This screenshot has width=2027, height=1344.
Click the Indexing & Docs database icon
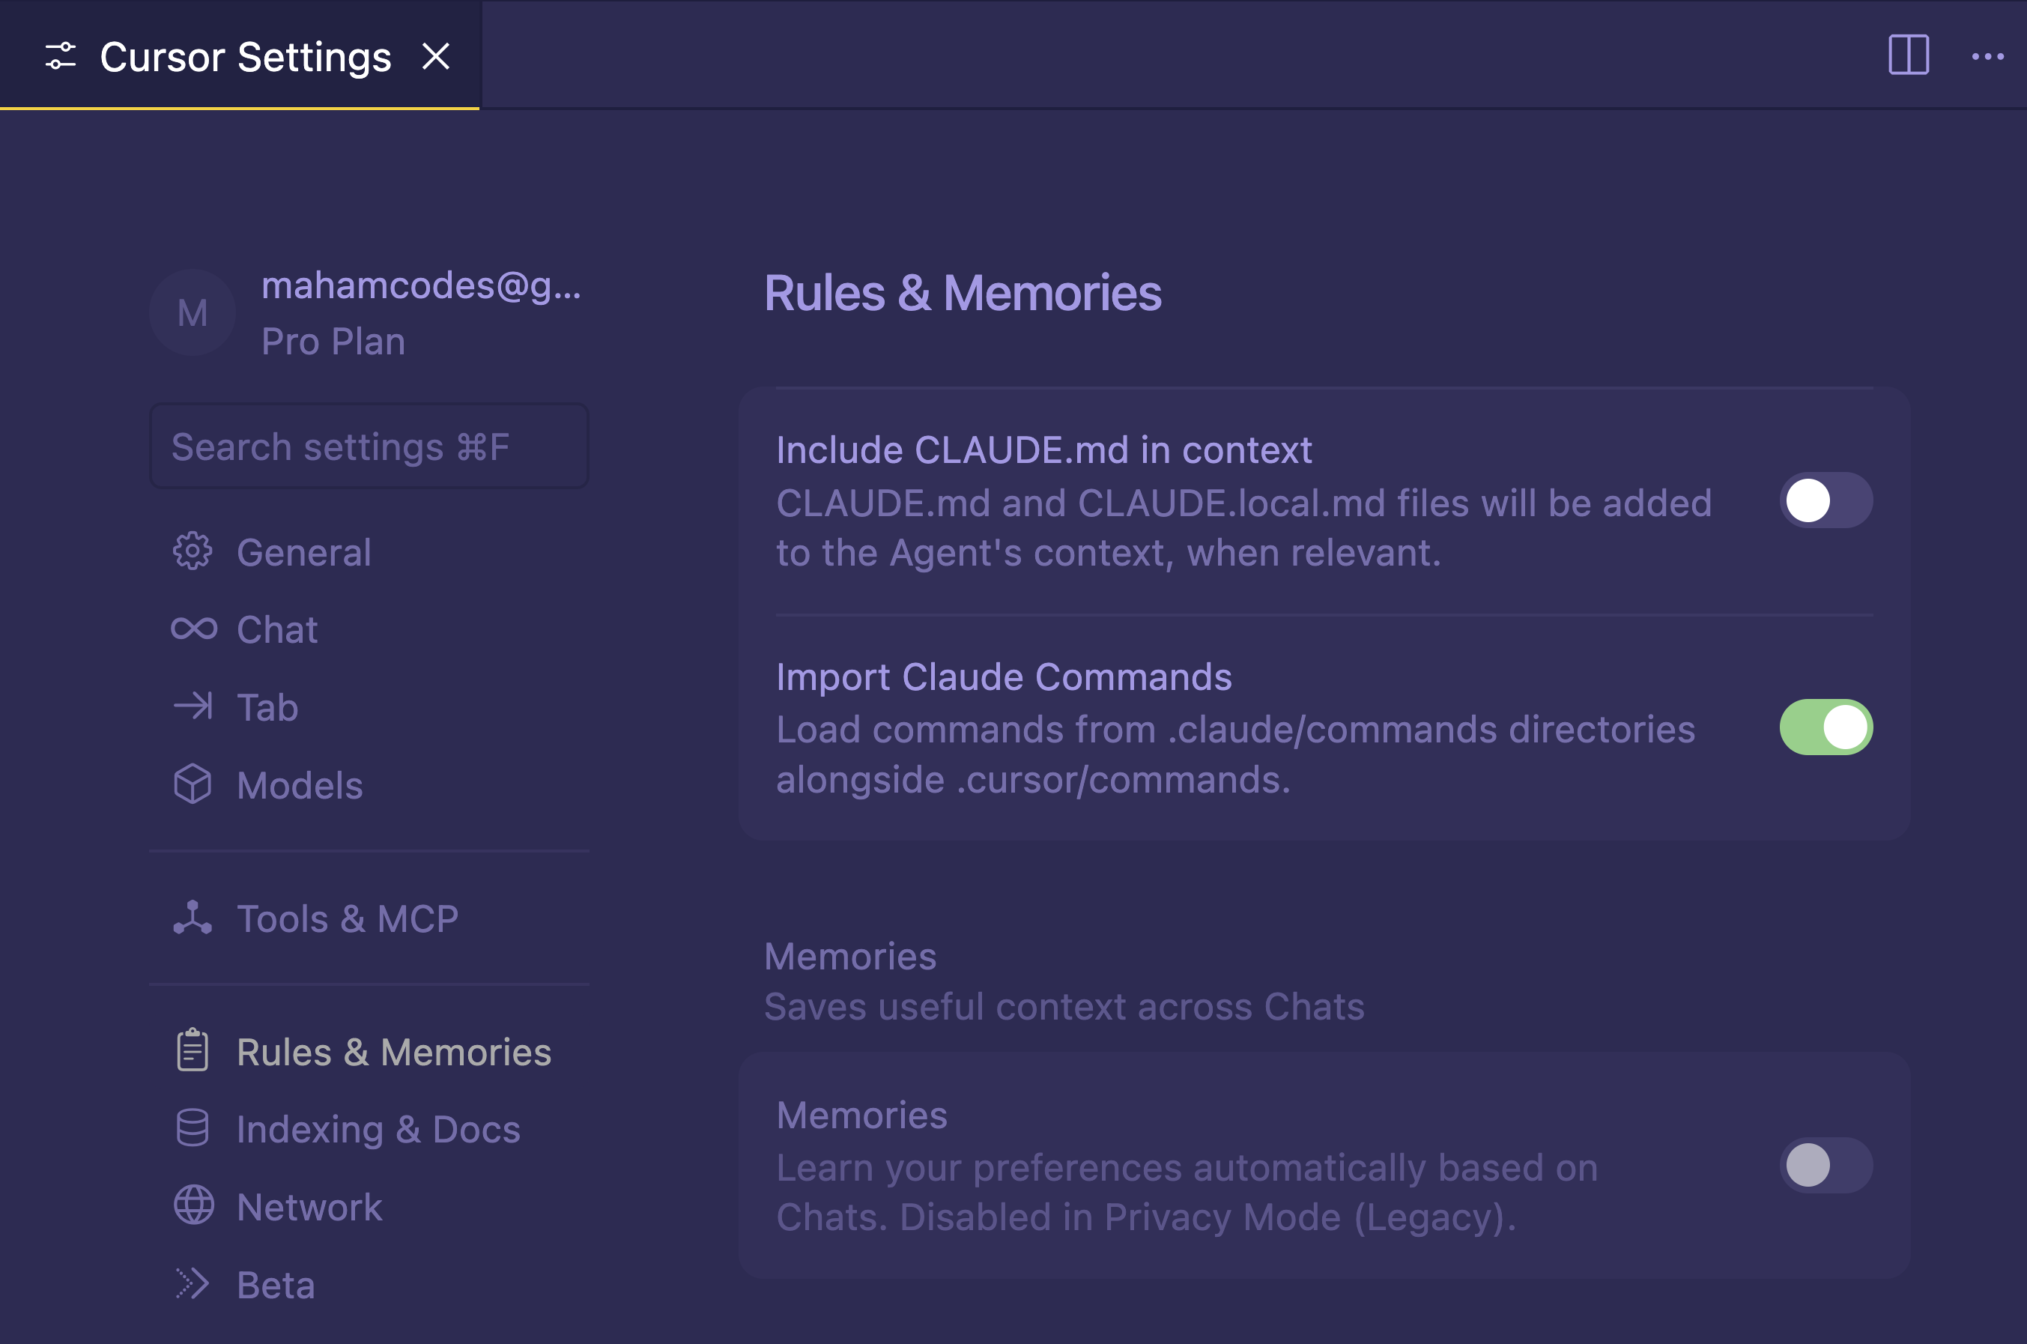point(192,1128)
